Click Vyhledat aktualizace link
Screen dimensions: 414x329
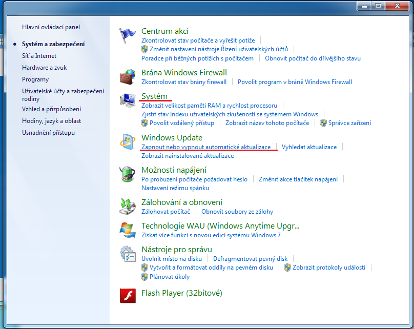click(x=309, y=147)
